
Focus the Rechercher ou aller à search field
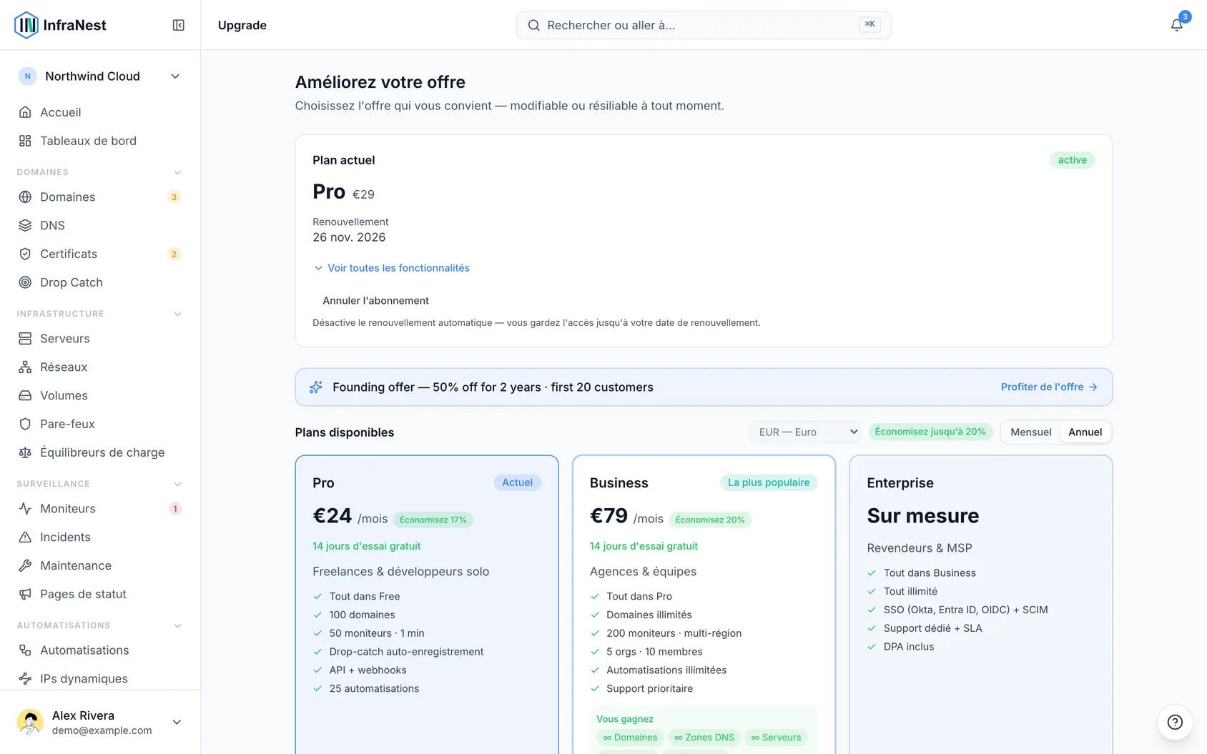(x=704, y=25)
